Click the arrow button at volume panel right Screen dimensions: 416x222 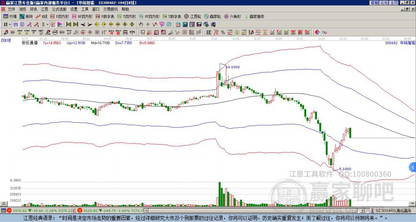click(413, 203)
